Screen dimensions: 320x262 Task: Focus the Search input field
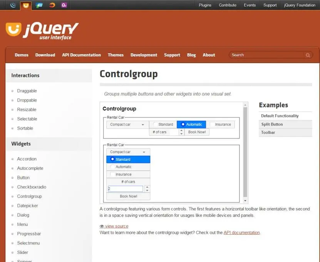click(267, 55)
